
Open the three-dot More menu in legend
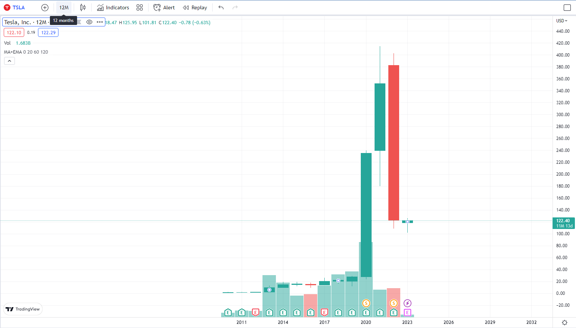[100, 22]
